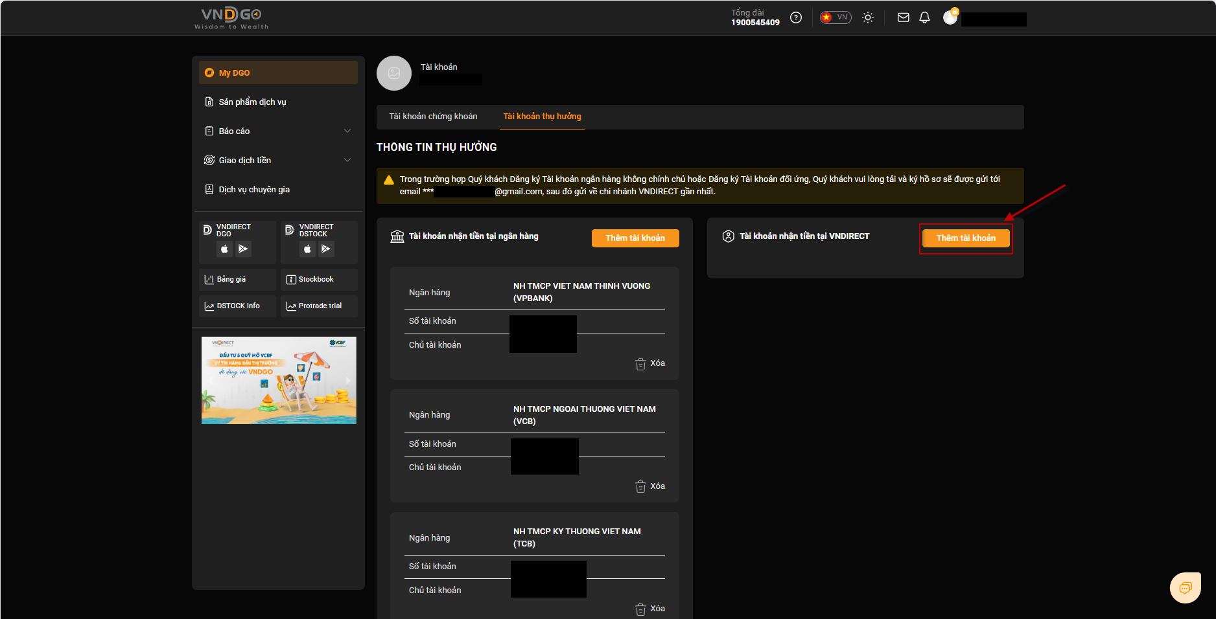
Task: Click the bank building icon
Action: [397, 236]
